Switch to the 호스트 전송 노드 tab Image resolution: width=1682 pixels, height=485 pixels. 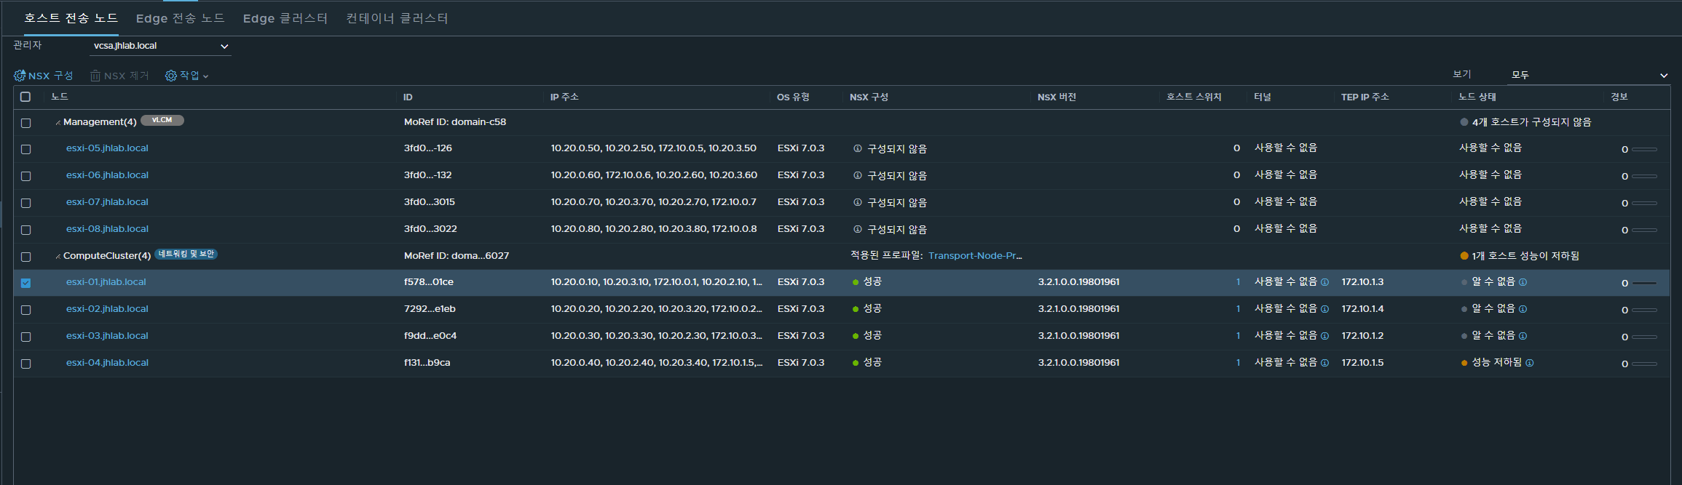71,18
